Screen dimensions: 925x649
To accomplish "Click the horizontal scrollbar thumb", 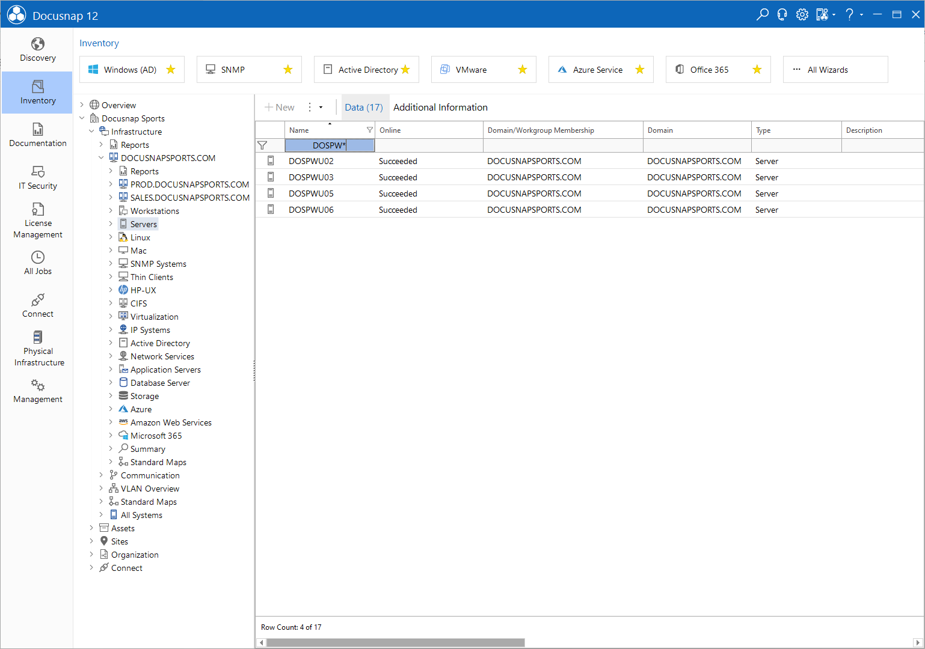I will tap(396, 642).
